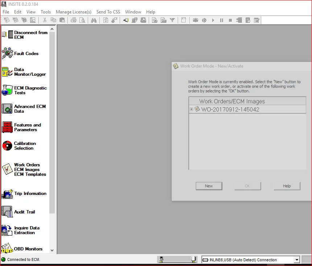Click the green Connected to ECM indicator
This screenshot has width=312, height=266.
point(3,259)
